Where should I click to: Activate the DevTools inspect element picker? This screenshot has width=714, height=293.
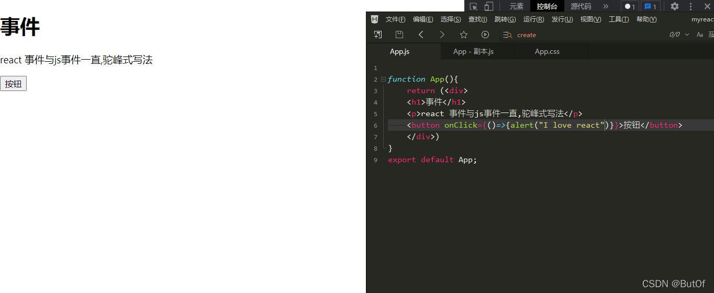coord(474,6)
